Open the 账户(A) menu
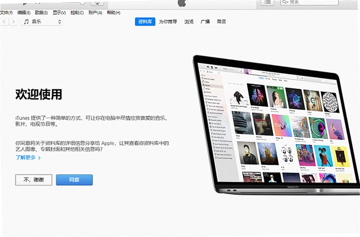Image resolution: width=360 pixels, height=237 pixels. pos(95,13)
